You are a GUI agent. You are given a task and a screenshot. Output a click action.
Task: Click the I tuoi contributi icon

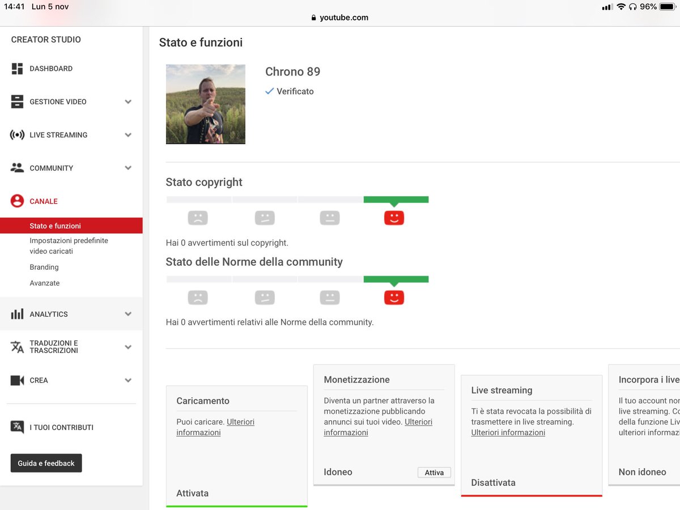point(18,427)
